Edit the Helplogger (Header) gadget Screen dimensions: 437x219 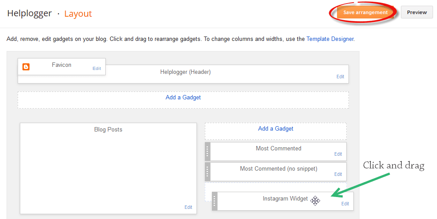point(340,77)
